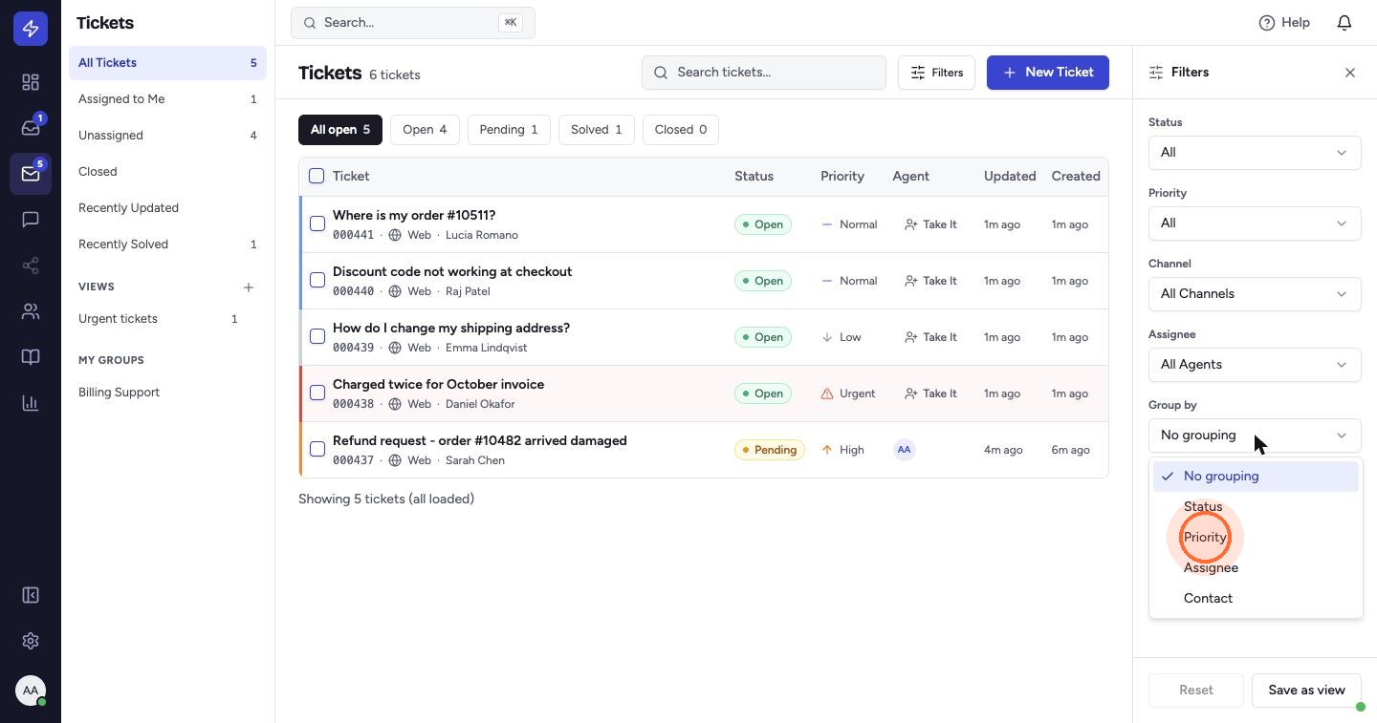This screenshot has height=723, width=1377.
Task: Click the notifications bell icon
Action: pos(1344,23)
